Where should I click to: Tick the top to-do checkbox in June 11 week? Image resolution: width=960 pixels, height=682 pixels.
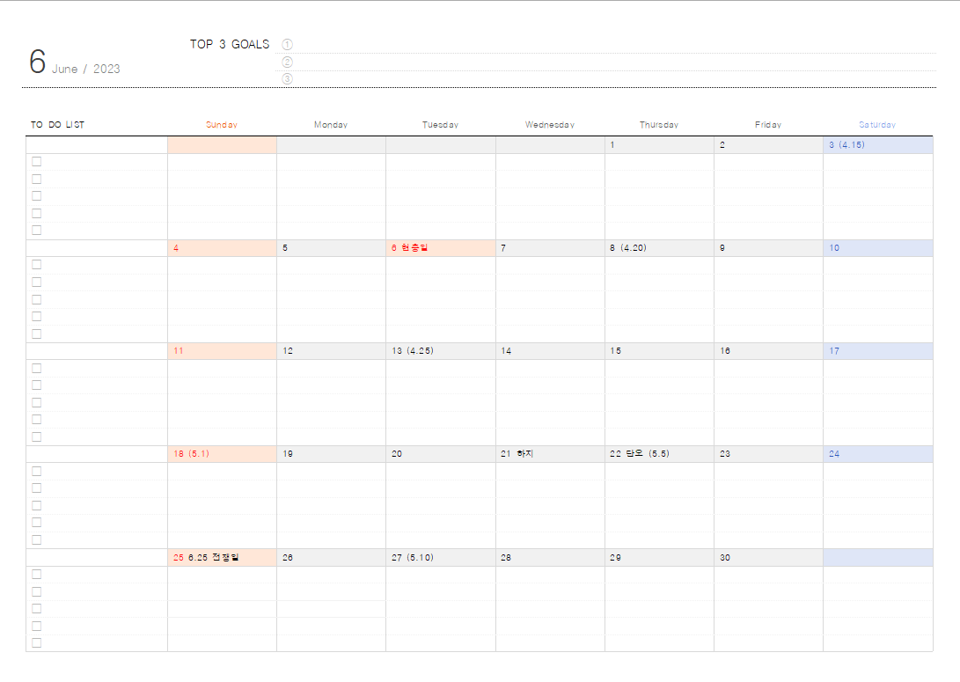[37, 368]
